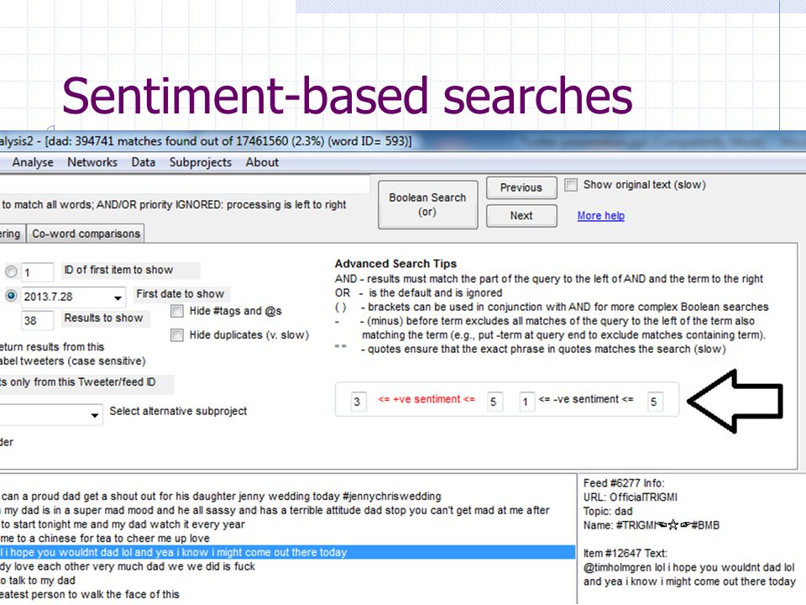This screenshot has width=806, height=605.
Task: Click the ID of first item field
Action: (x=37, y=272)
